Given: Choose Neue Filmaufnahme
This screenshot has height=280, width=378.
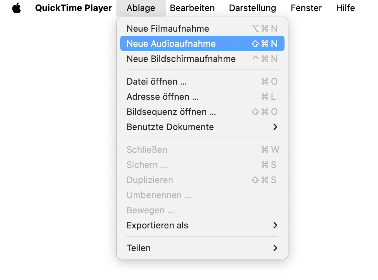Looking at the screenshot, I should [168, 29].
